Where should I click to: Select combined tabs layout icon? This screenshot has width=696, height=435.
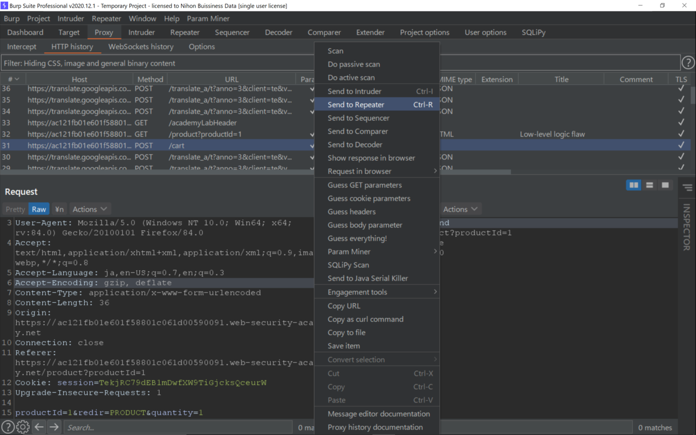click(665, 185)
